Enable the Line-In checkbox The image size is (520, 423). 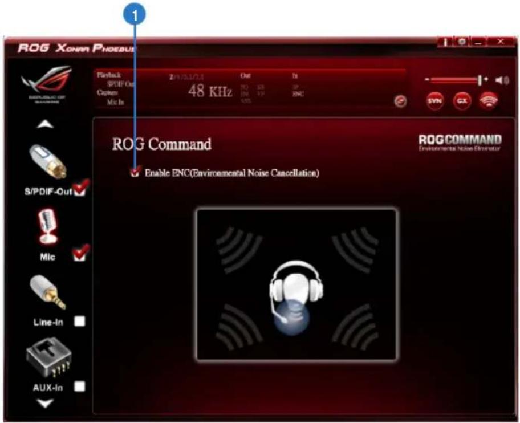click(x=80, y=321)
